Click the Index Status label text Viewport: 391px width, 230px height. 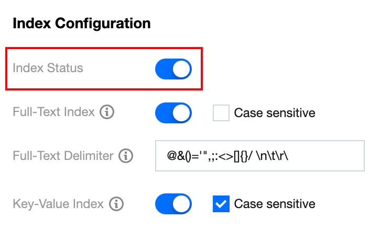point(48,68)
